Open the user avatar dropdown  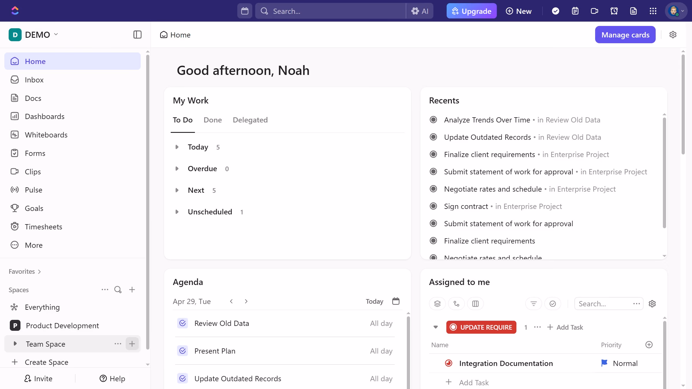(x=676, y=11)
